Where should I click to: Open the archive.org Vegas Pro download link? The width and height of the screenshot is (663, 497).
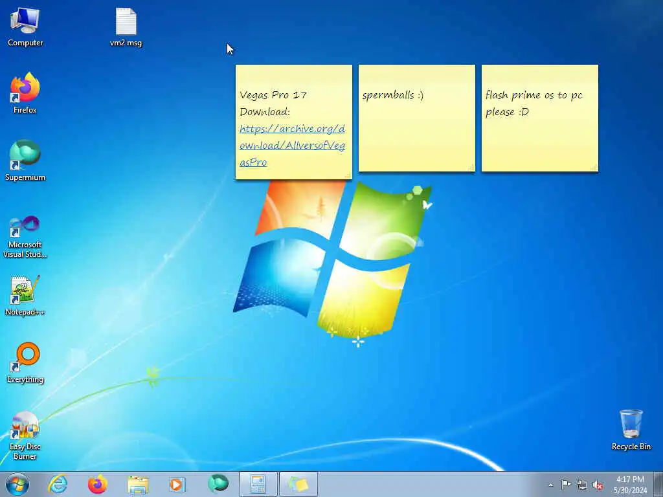pyautogui.click(x=292, y=146)
